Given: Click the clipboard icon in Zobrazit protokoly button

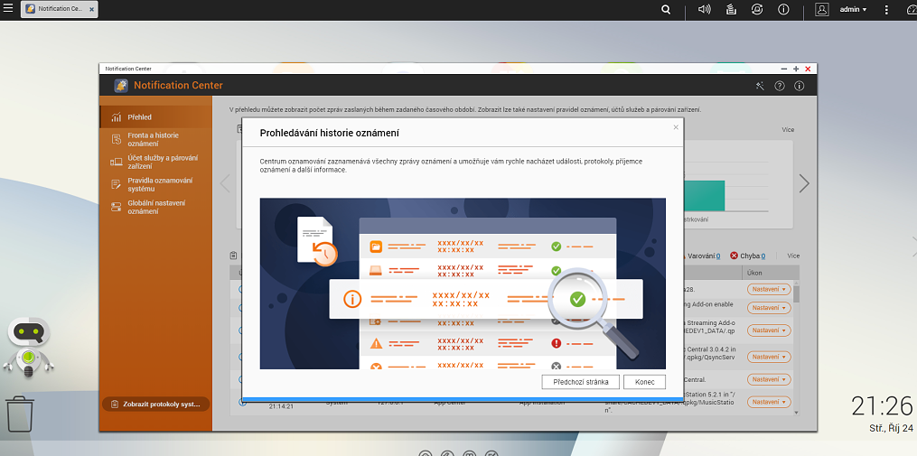Looking at the screenshot, I should pos(115,404).
